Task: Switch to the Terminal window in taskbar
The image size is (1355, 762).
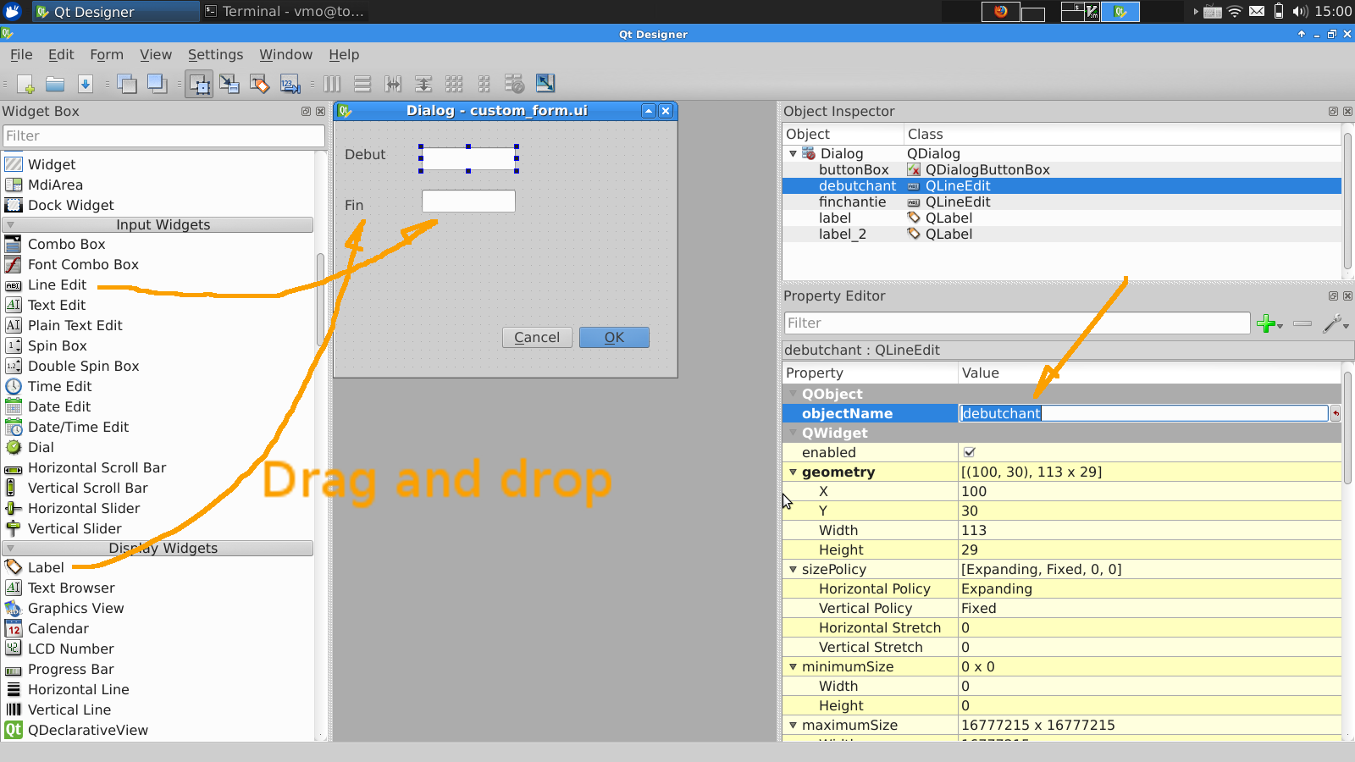Action: pyautogui.click(x=285, y=12)
